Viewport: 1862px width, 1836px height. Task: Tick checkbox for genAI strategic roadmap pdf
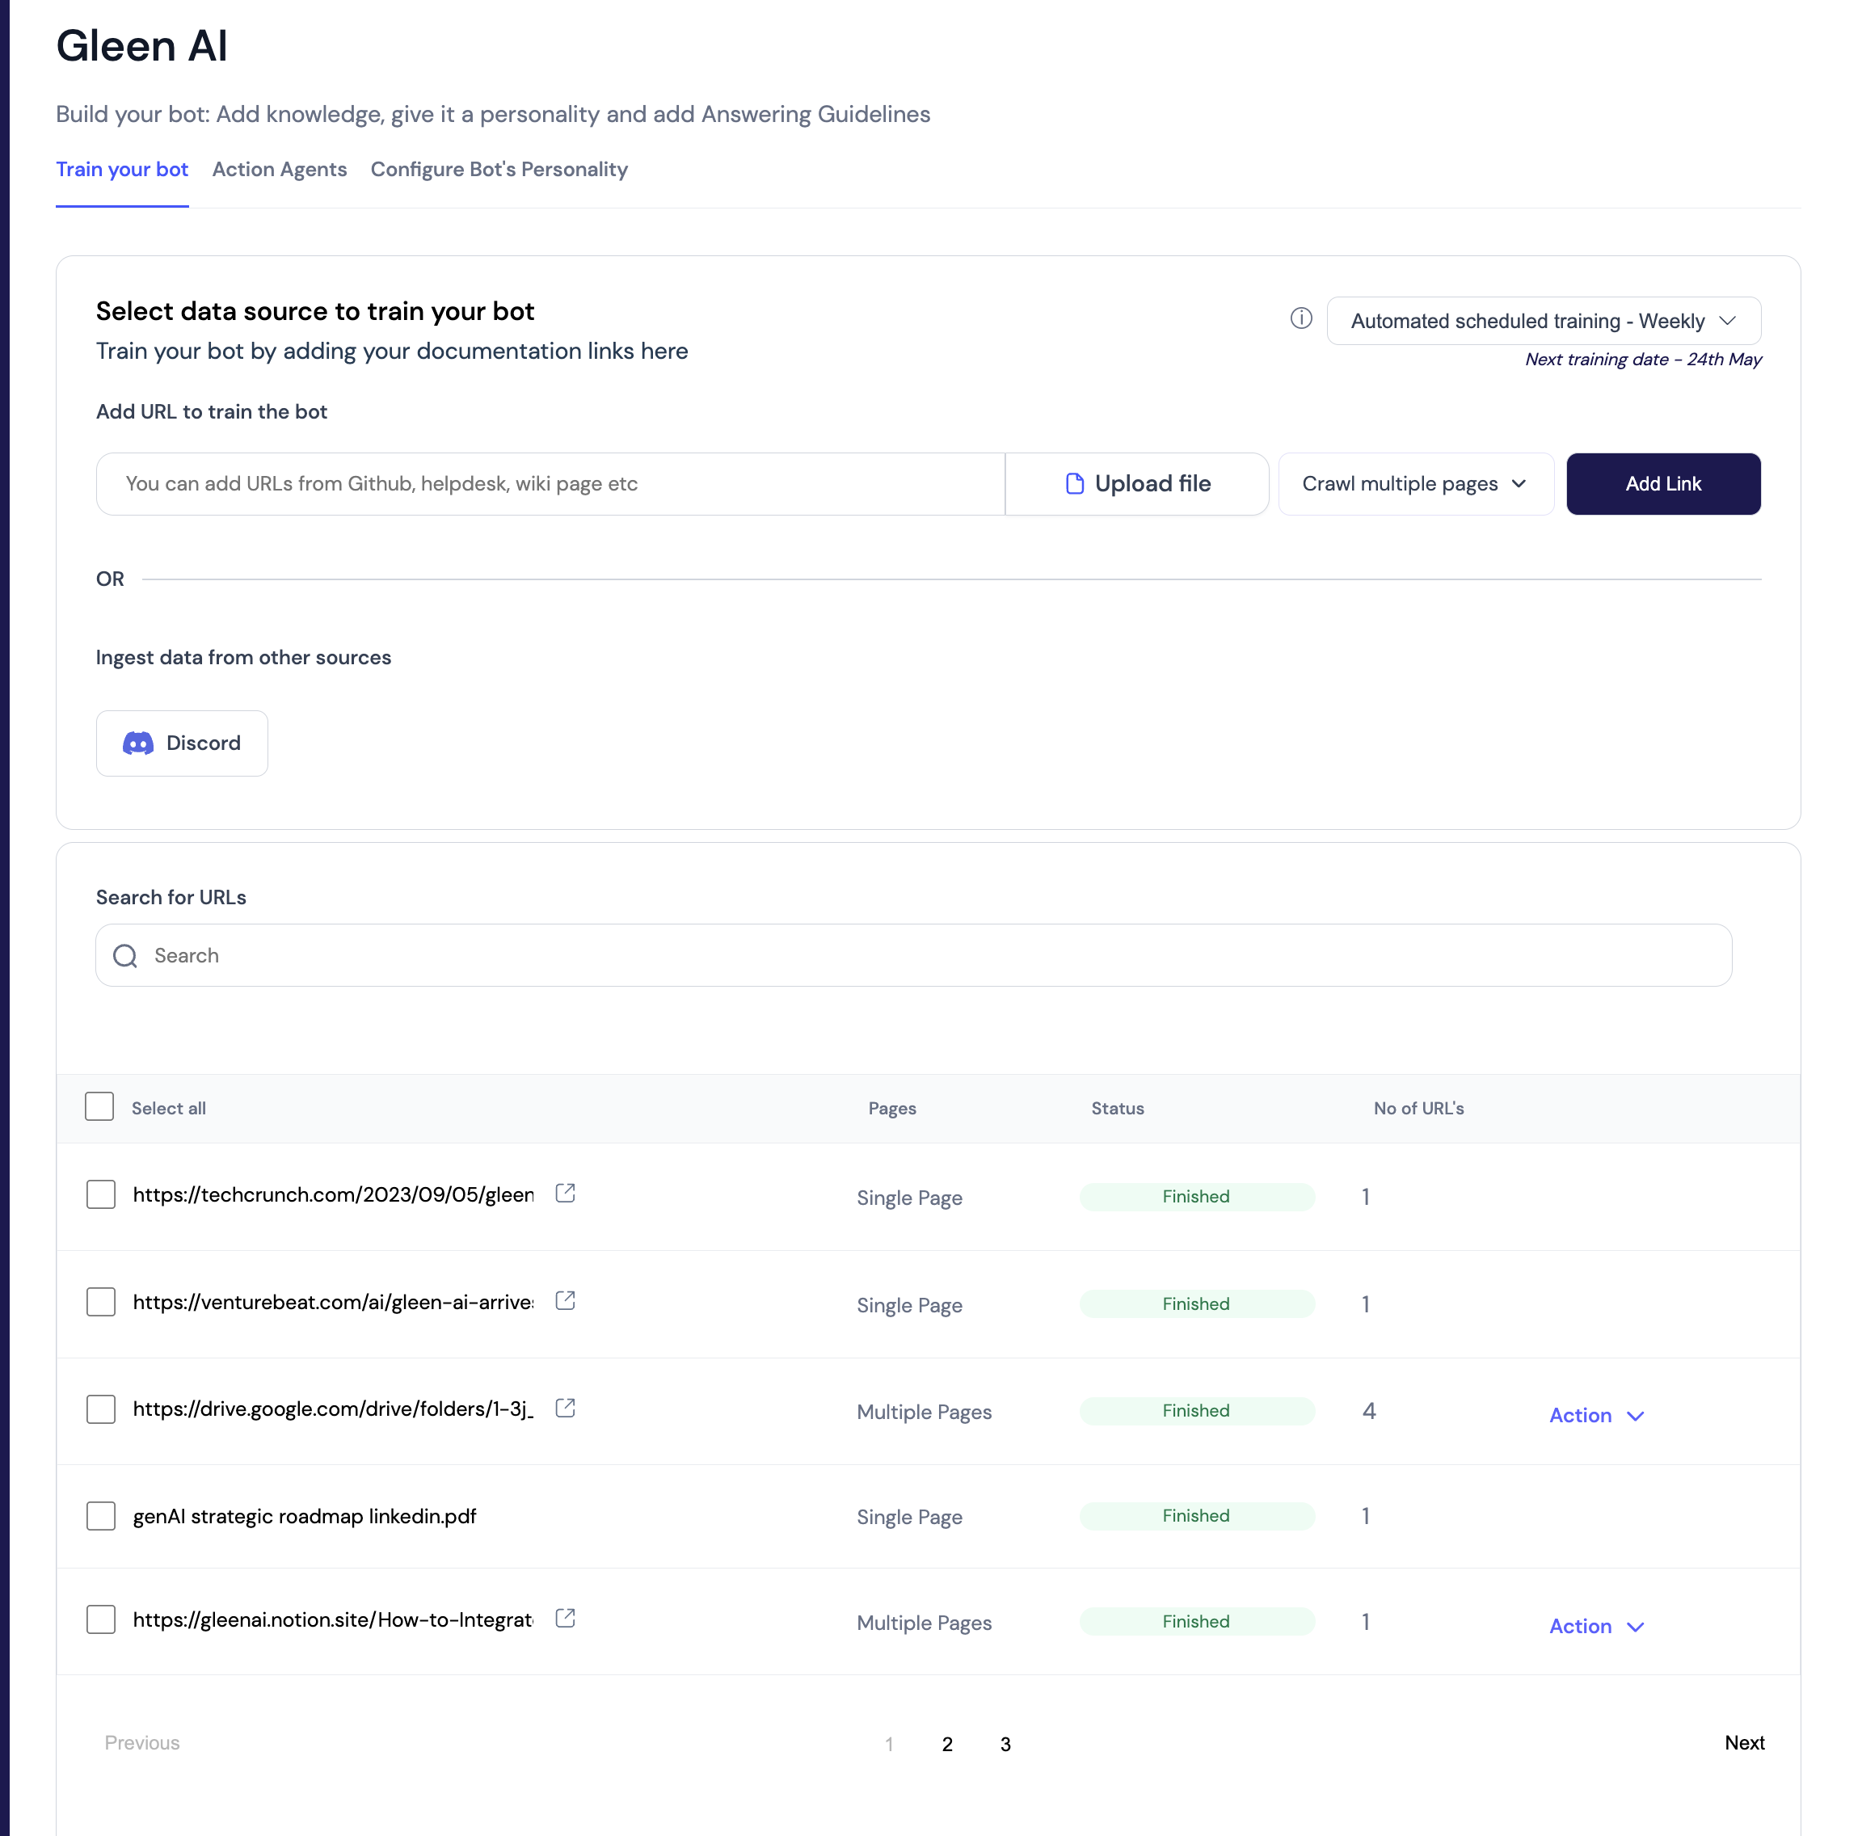point(101,1516)
